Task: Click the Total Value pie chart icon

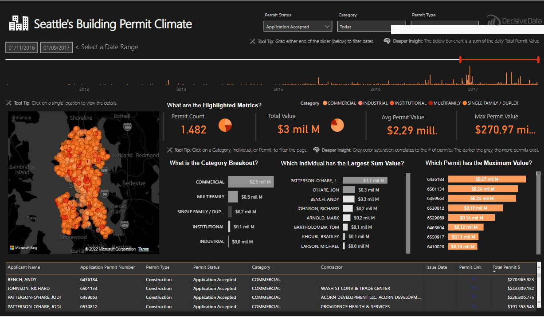Action: click(x=337, y=125)
